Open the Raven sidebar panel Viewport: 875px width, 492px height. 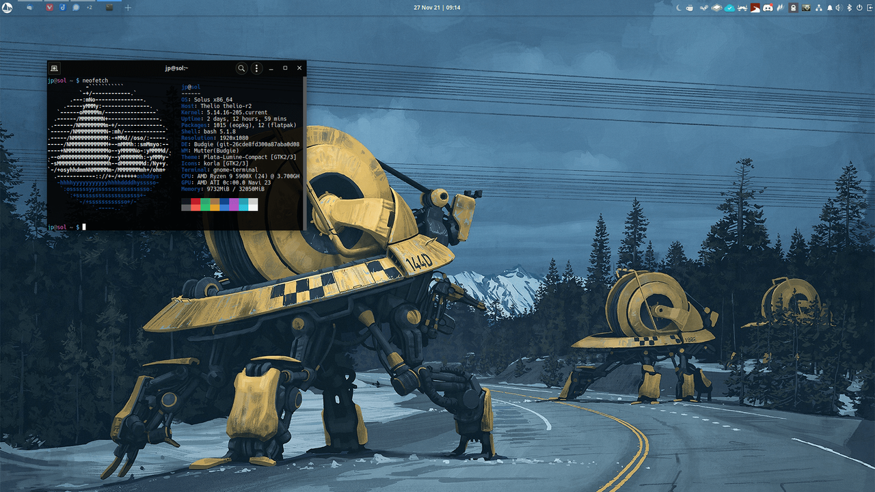pos(870,8)
